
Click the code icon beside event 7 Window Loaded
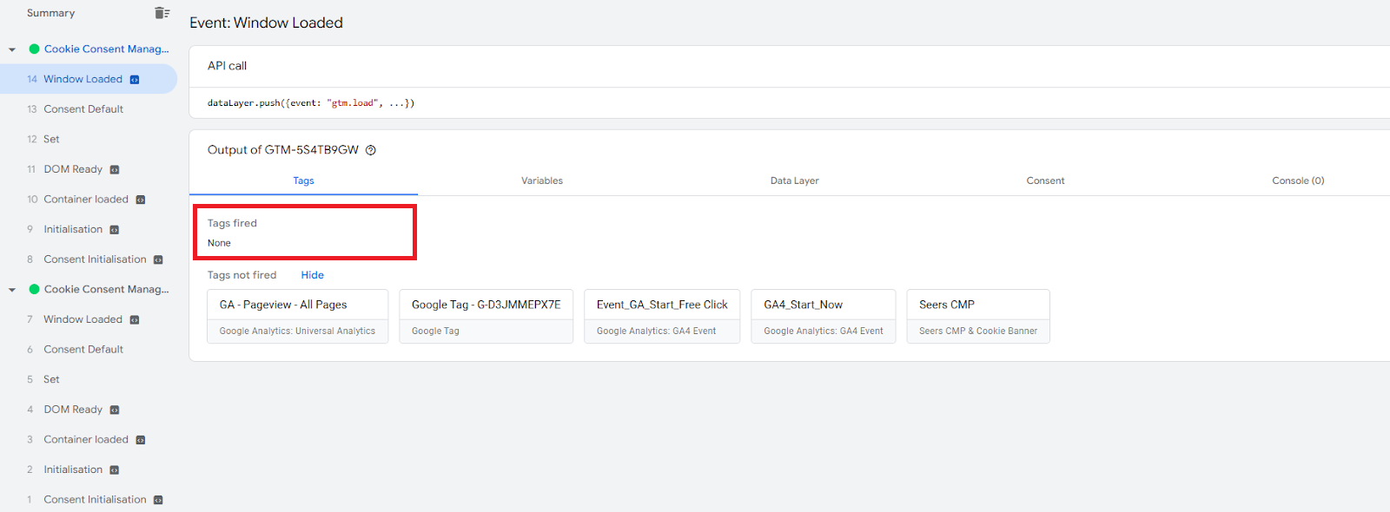click(x=135, y=320)
